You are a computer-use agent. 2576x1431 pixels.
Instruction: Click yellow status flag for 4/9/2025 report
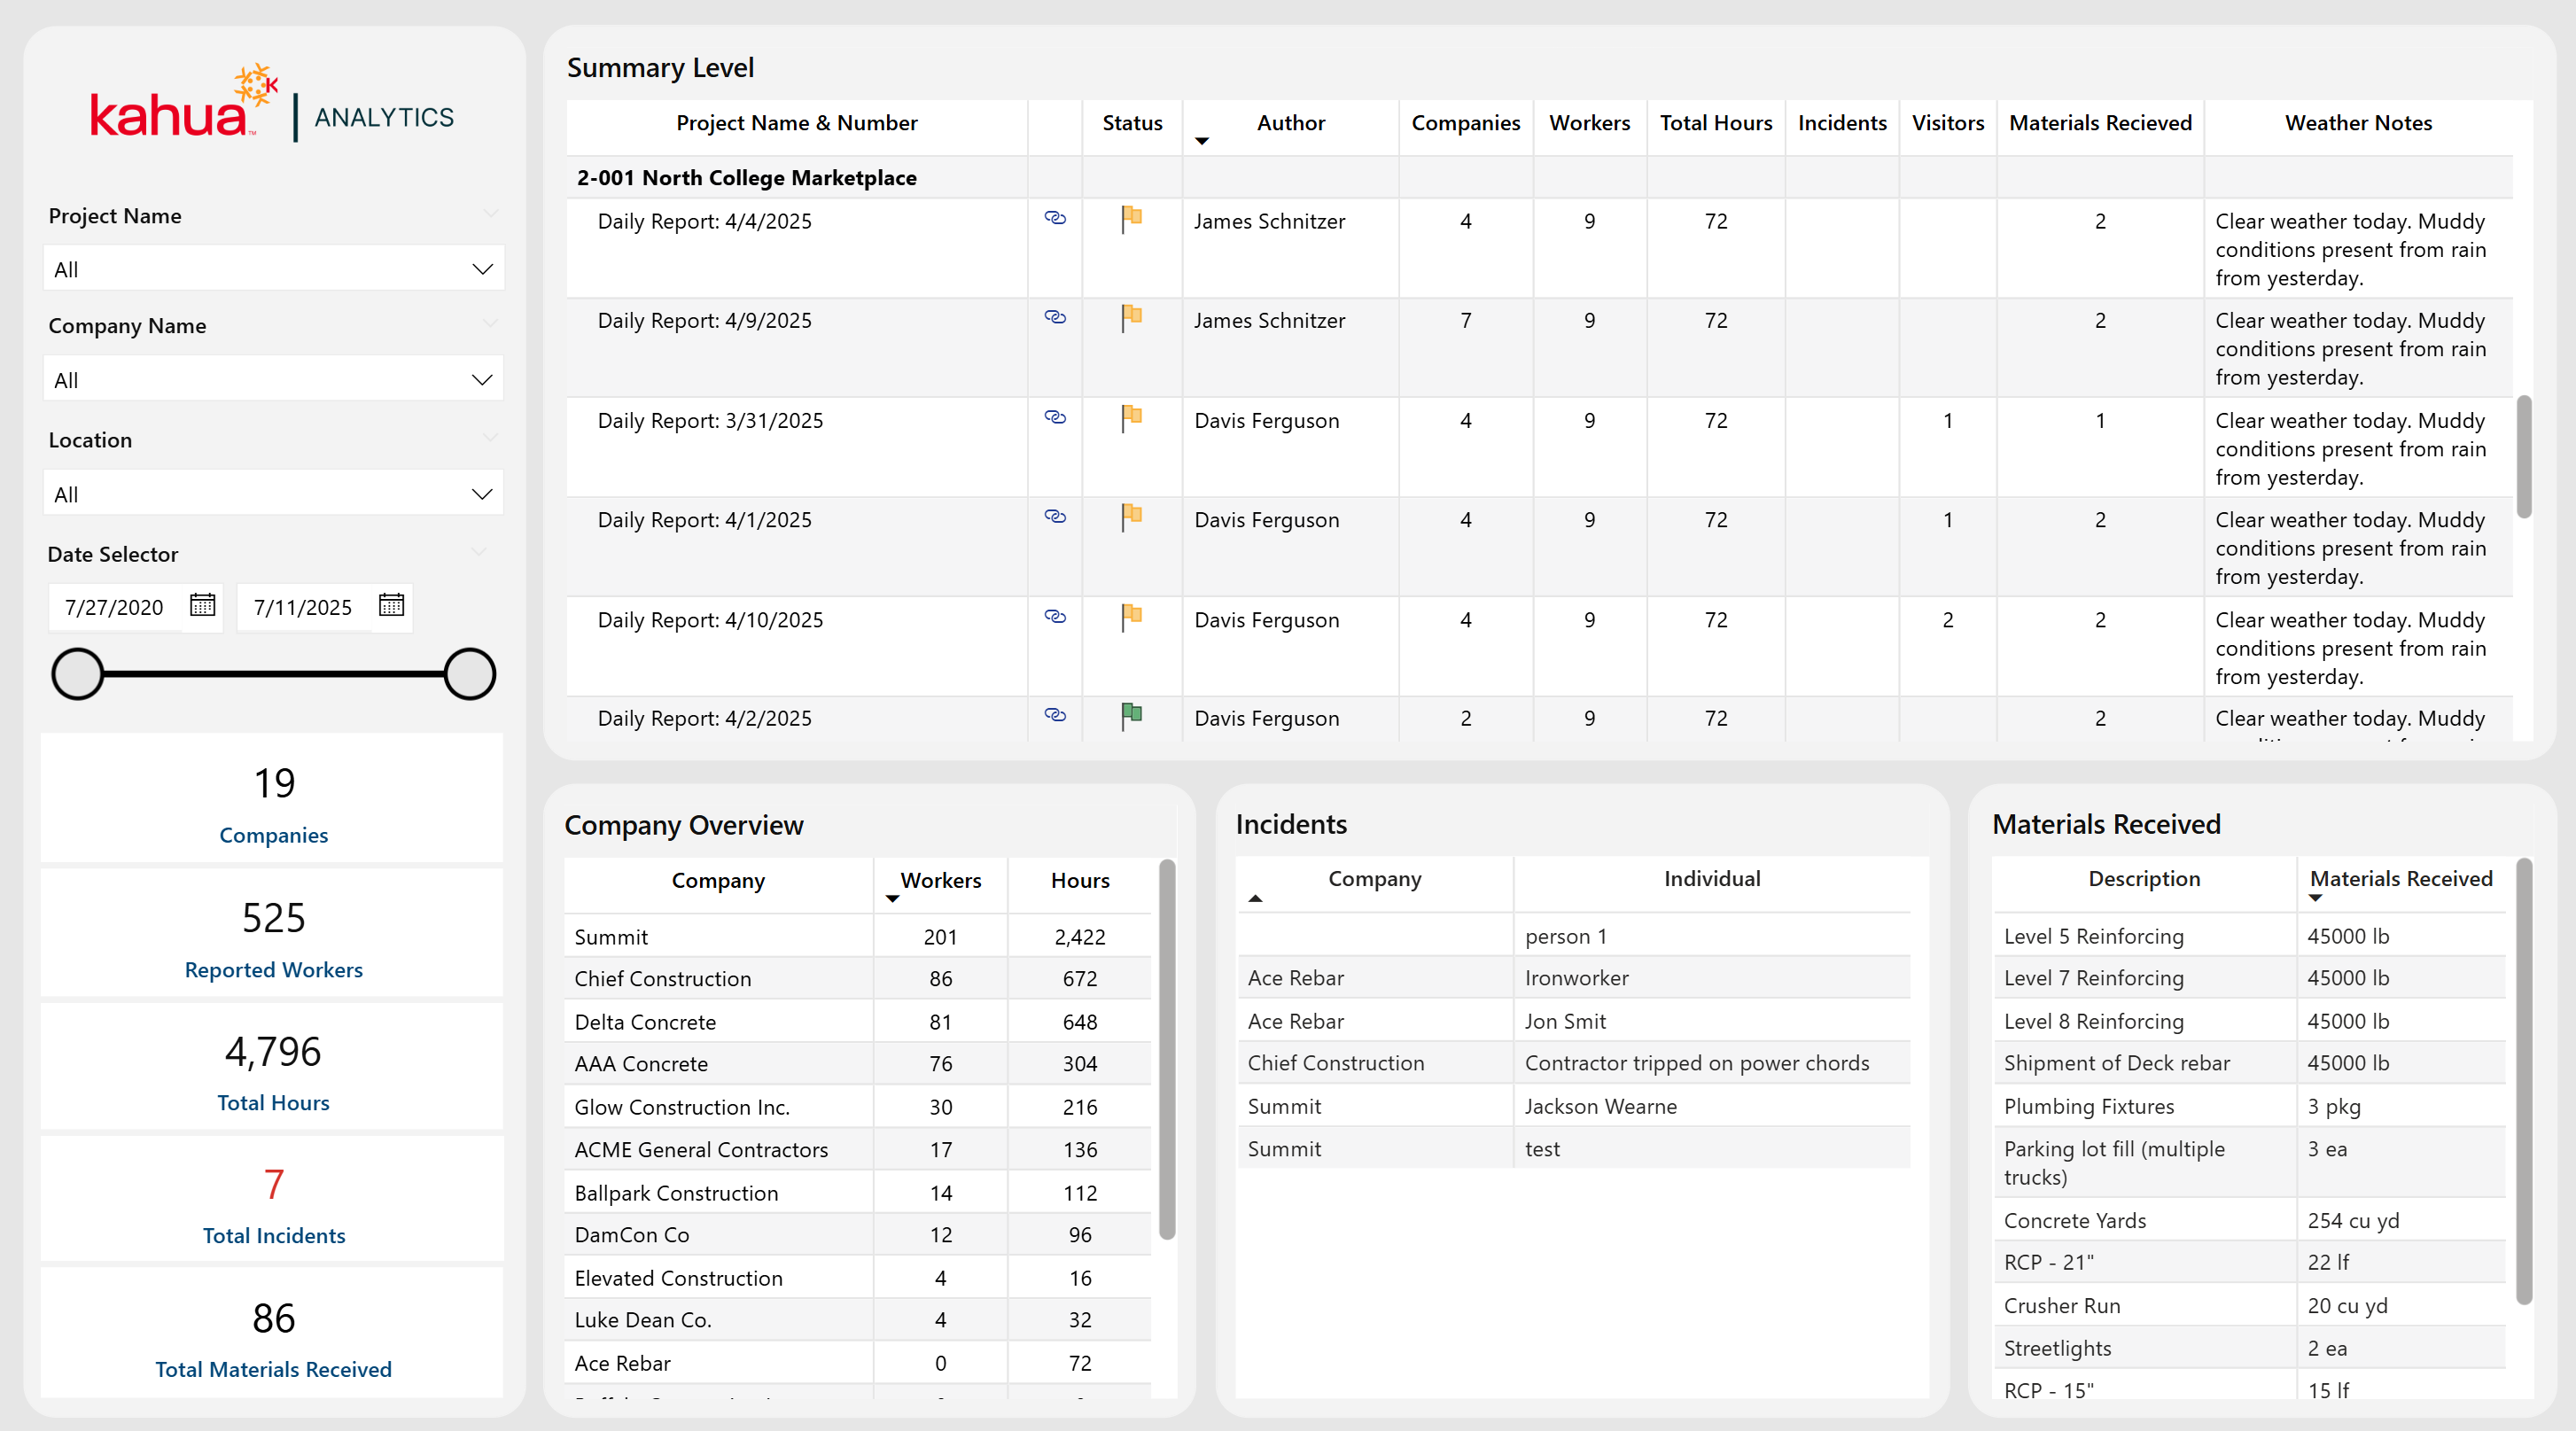click(1131, 318)
